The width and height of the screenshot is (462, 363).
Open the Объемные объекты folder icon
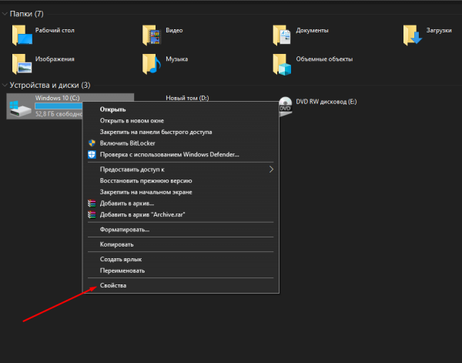tap(282, 64)
